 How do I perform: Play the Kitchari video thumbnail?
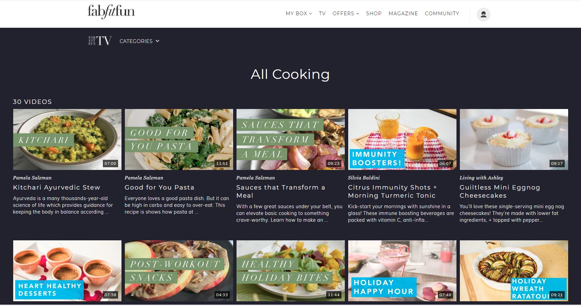pos(67,139)
